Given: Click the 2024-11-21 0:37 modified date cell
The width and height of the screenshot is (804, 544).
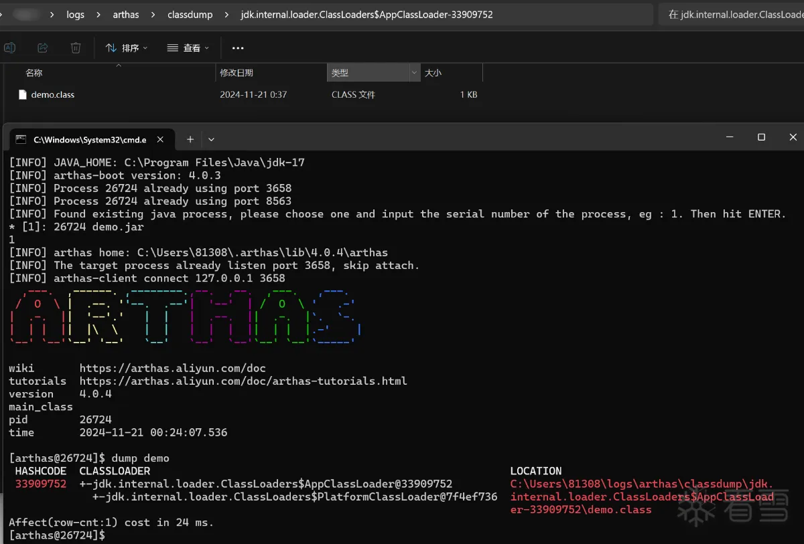Looking at the screenshot, I should coord(253,95).
